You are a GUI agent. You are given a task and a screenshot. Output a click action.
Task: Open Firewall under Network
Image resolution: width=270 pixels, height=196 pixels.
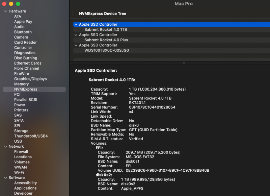pyautogui.click(x=21, y=152)
